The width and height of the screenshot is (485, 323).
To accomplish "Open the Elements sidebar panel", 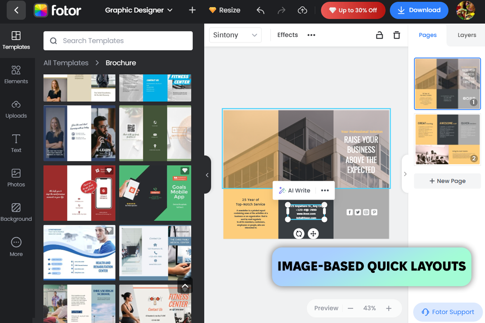I will click(x=16, y=75).
